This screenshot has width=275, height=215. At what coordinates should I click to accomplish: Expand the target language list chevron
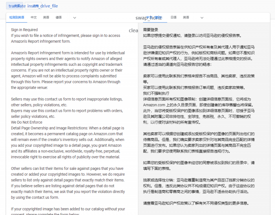point(202,18)
